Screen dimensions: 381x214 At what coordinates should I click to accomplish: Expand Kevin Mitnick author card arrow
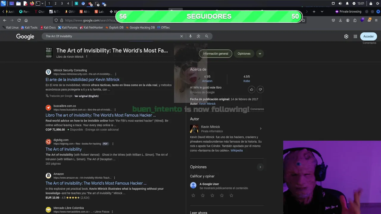261,129
